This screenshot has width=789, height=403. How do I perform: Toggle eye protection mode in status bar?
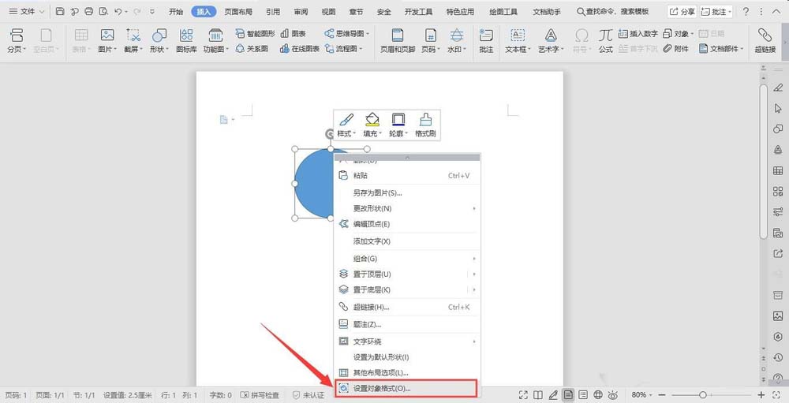[x=613, y=395]
